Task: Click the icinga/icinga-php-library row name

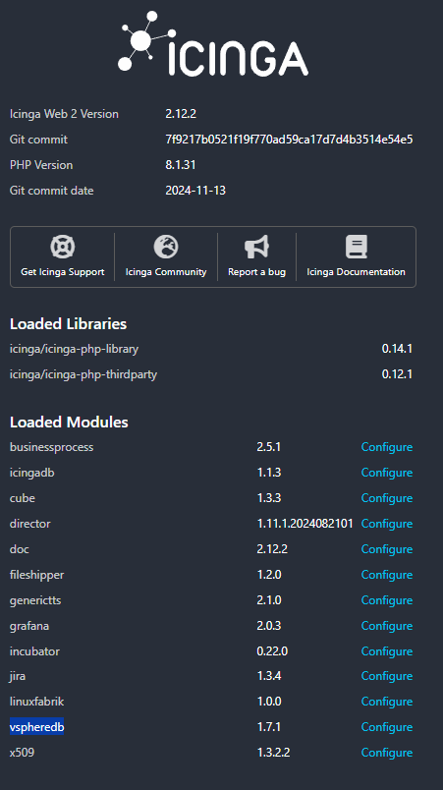Action: (74, 349)
